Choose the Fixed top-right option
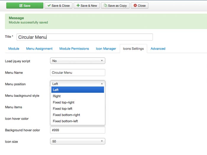This screenshot has width=207, height=155. click(64, 102)
